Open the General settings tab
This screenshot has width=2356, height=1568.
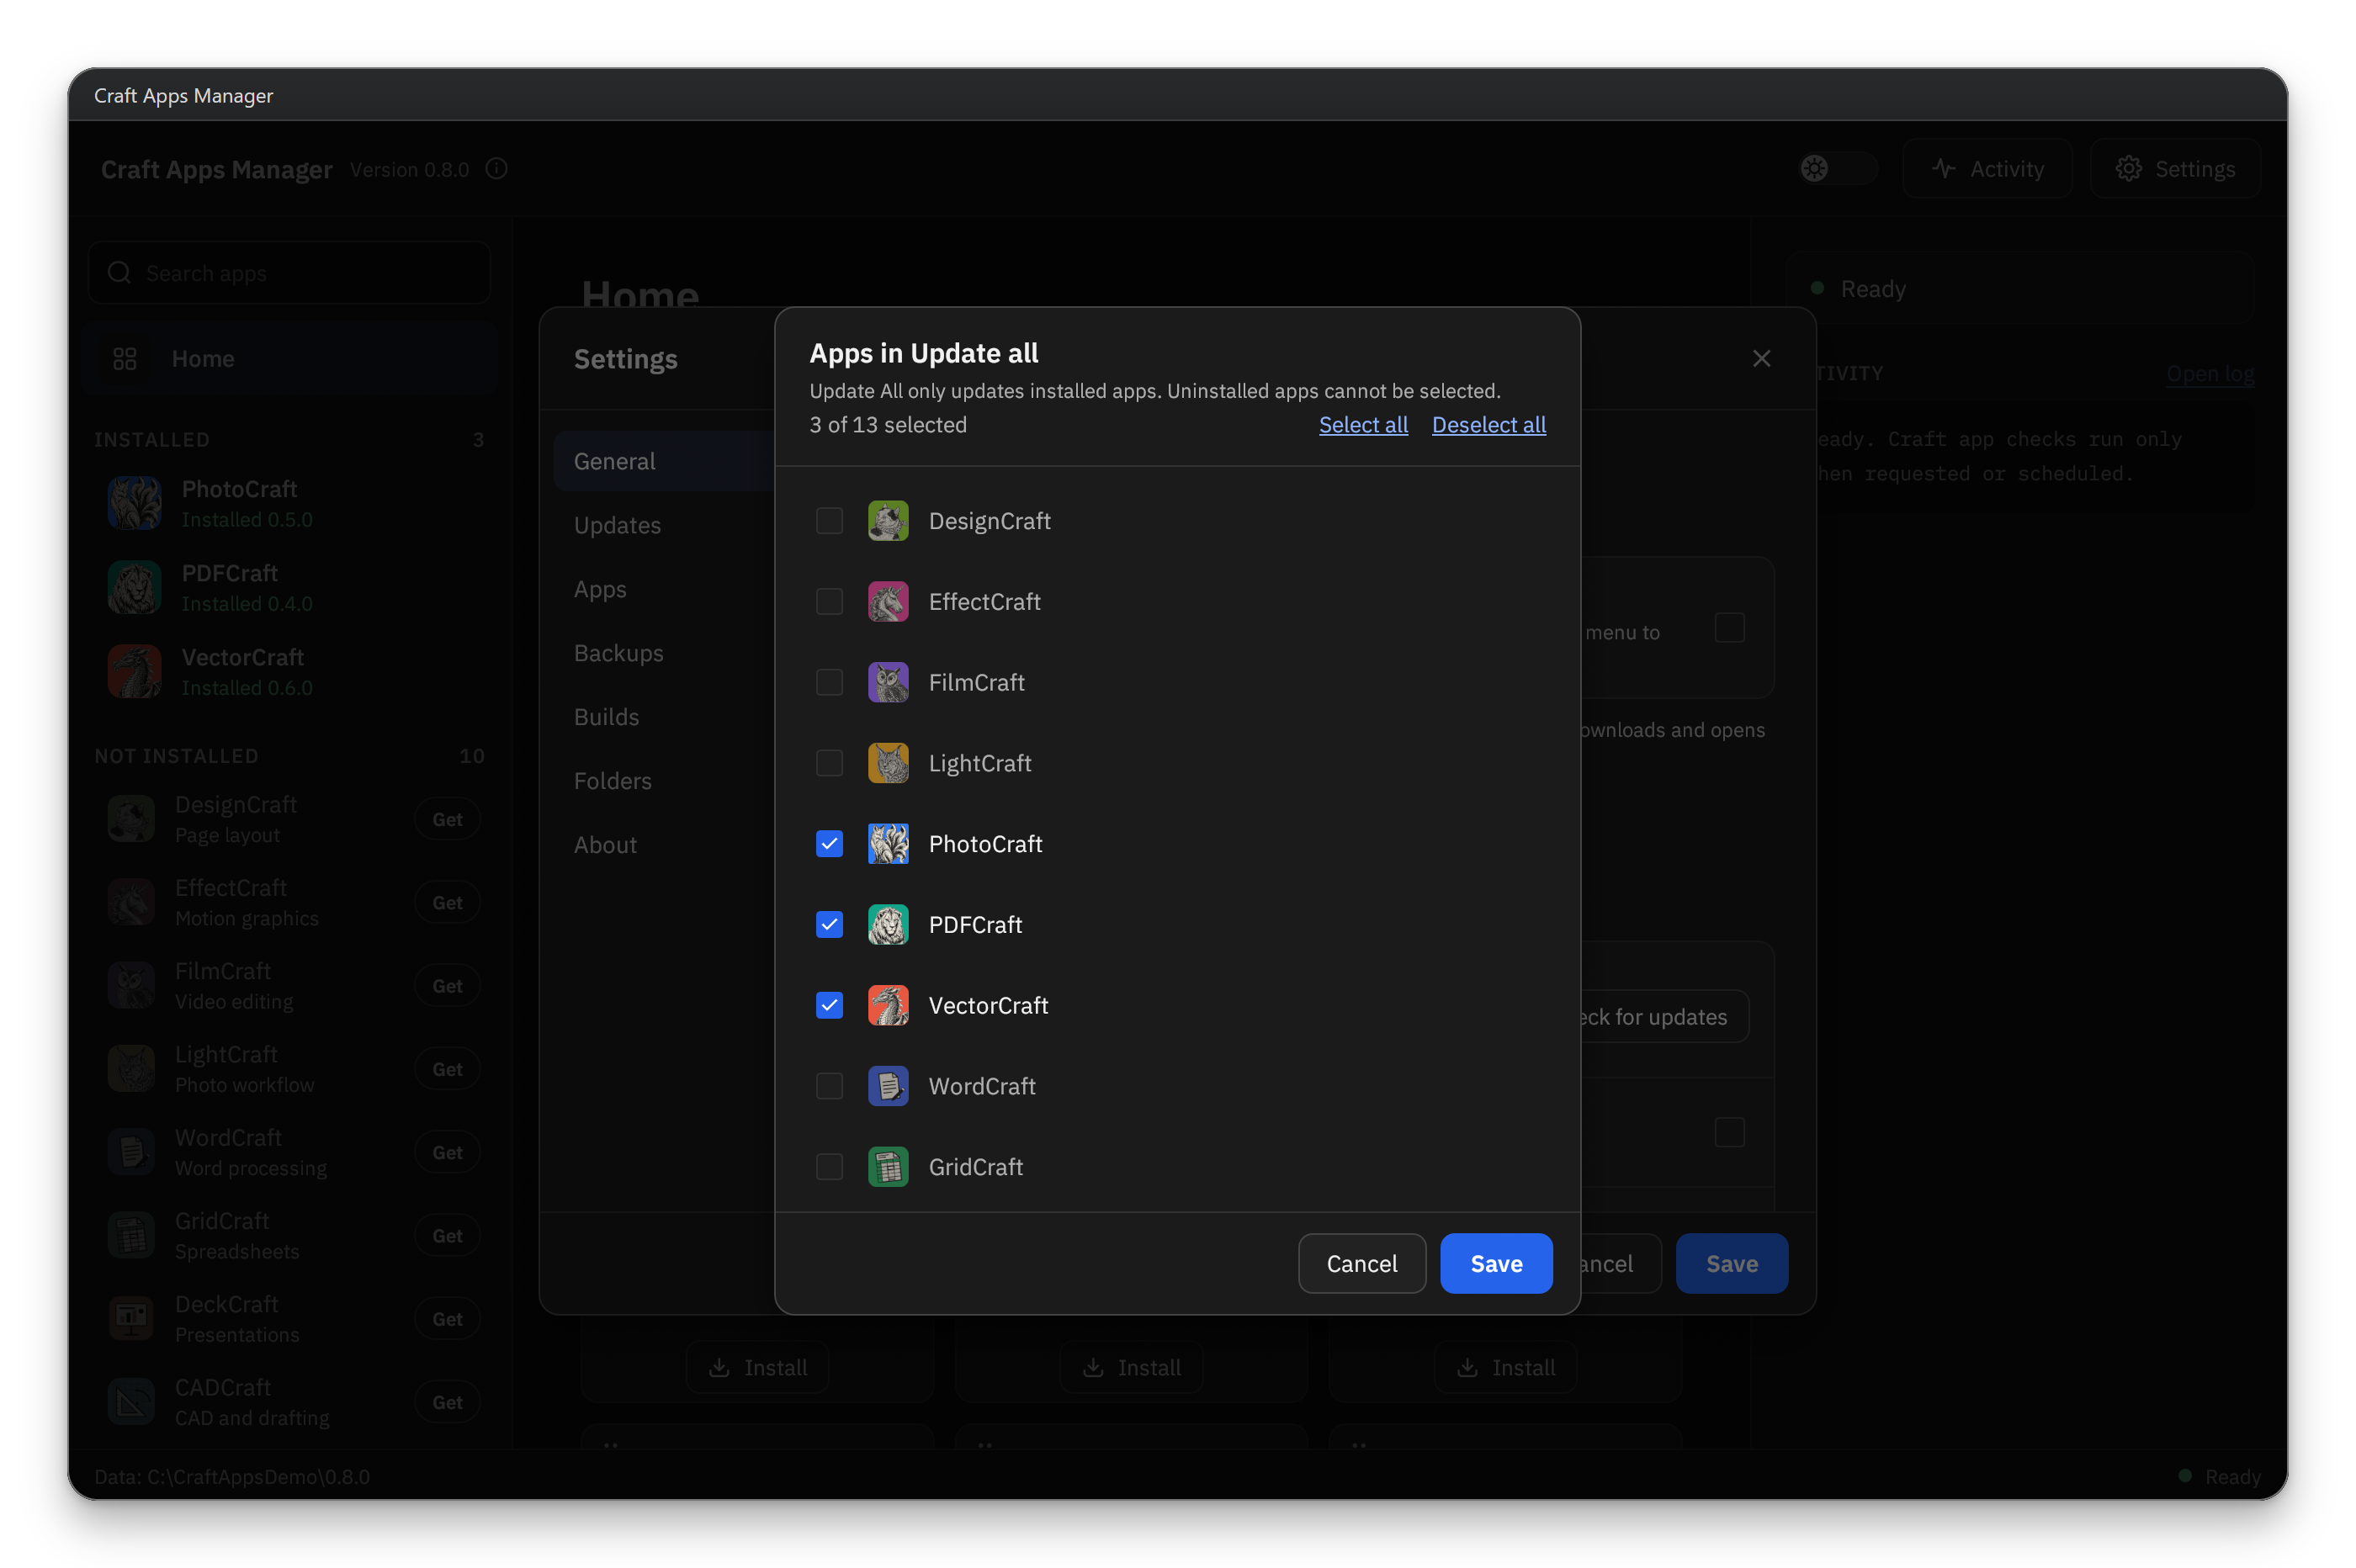tap(664, 461)
